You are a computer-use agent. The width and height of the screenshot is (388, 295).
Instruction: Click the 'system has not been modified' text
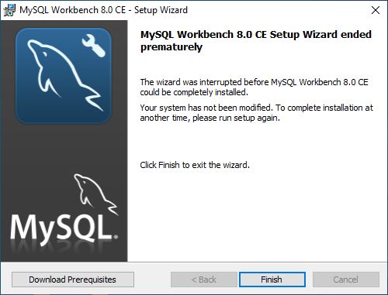(256, 113)
